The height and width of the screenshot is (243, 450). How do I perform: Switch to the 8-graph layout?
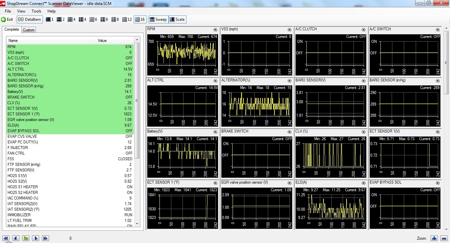click(x=115, y=19)
